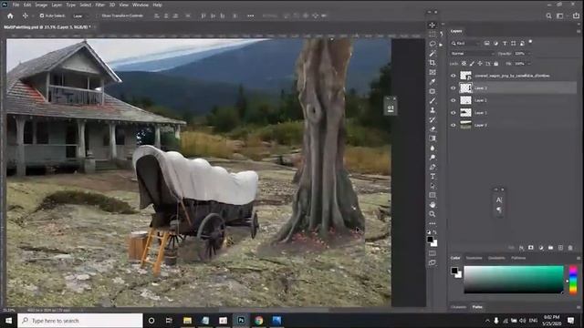Screen dimensions: 584x328
Task: Enable Show Transform Controls checkbox
Action: [98, 16]
